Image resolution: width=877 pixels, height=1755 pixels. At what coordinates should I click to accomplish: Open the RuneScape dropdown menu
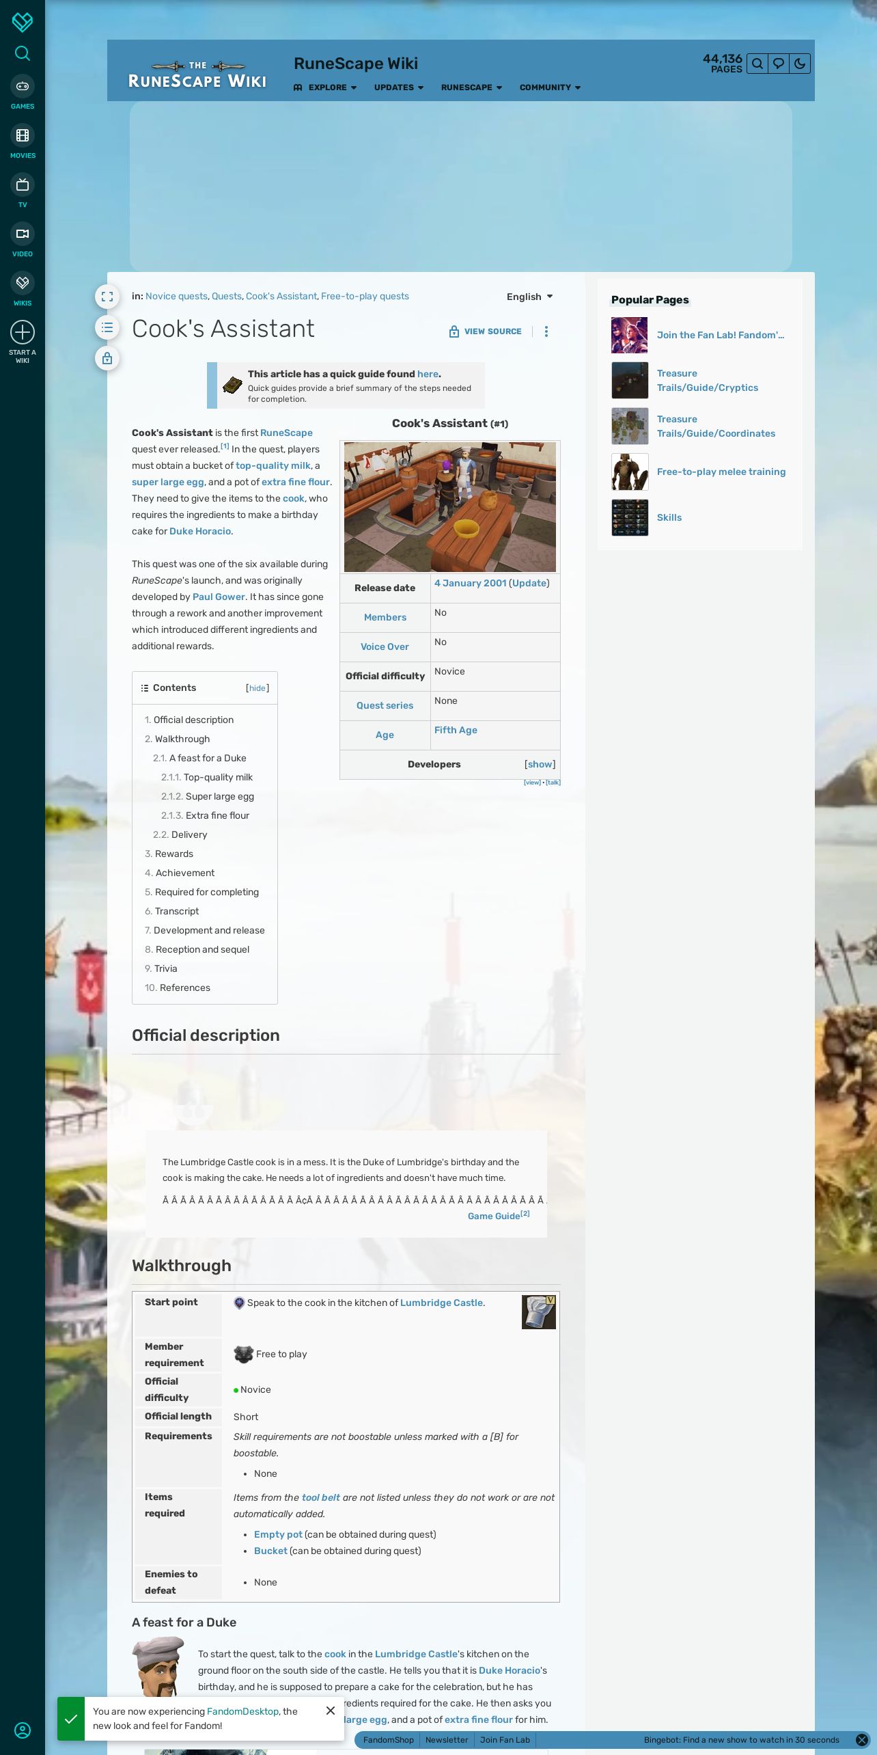pyautogui.click(x=471, y=87)
